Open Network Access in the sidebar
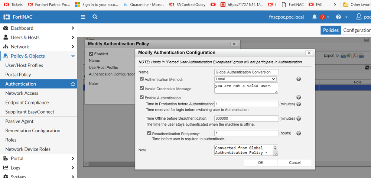 click(x=22, y=93)
